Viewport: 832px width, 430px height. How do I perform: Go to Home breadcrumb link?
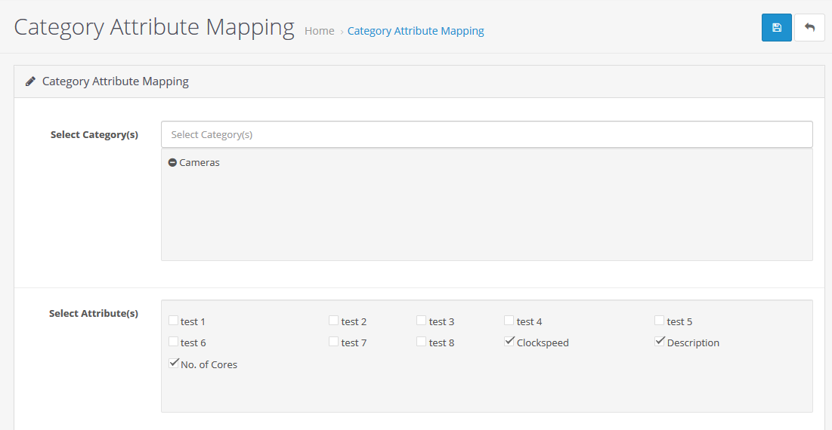point(320,31)
